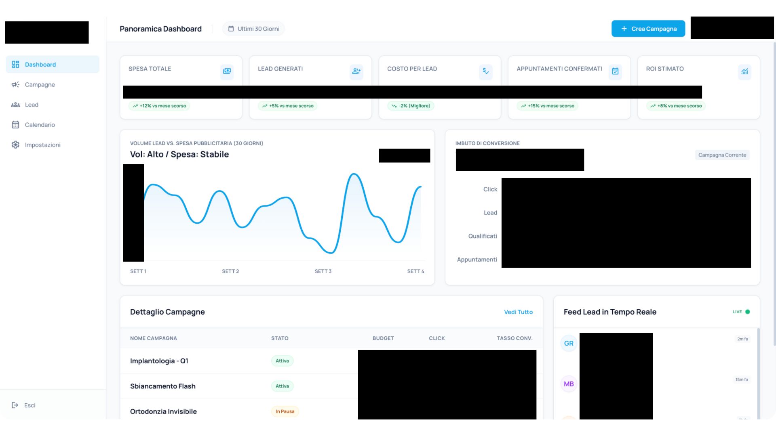Open the Campagna Corrente filter
The height and width of the screenshot is (436, 776).
click(722, 155)
